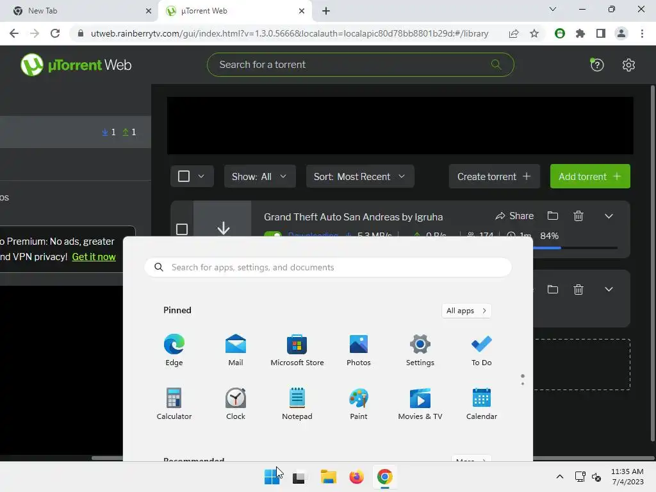Select the µTorrent Web tab
The image size is (656, 492).
point(235,11)
